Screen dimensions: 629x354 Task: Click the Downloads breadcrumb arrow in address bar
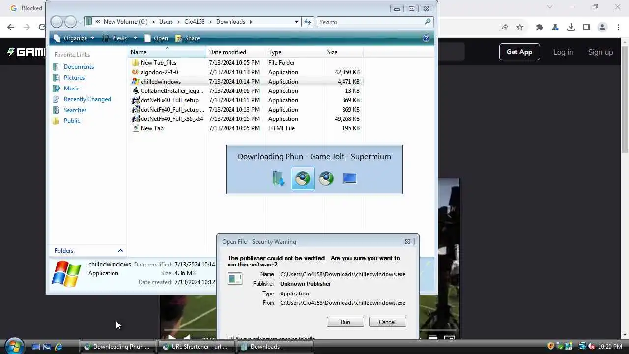(x=251, y=22)
